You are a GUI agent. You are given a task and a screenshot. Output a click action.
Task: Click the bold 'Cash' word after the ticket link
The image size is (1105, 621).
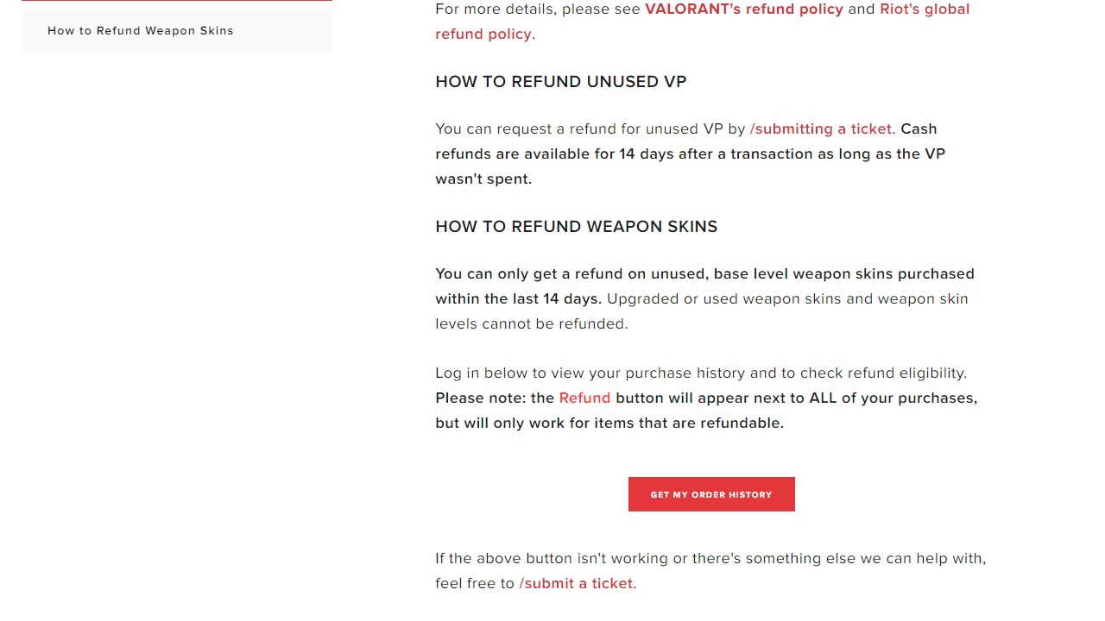coord(919,129)
